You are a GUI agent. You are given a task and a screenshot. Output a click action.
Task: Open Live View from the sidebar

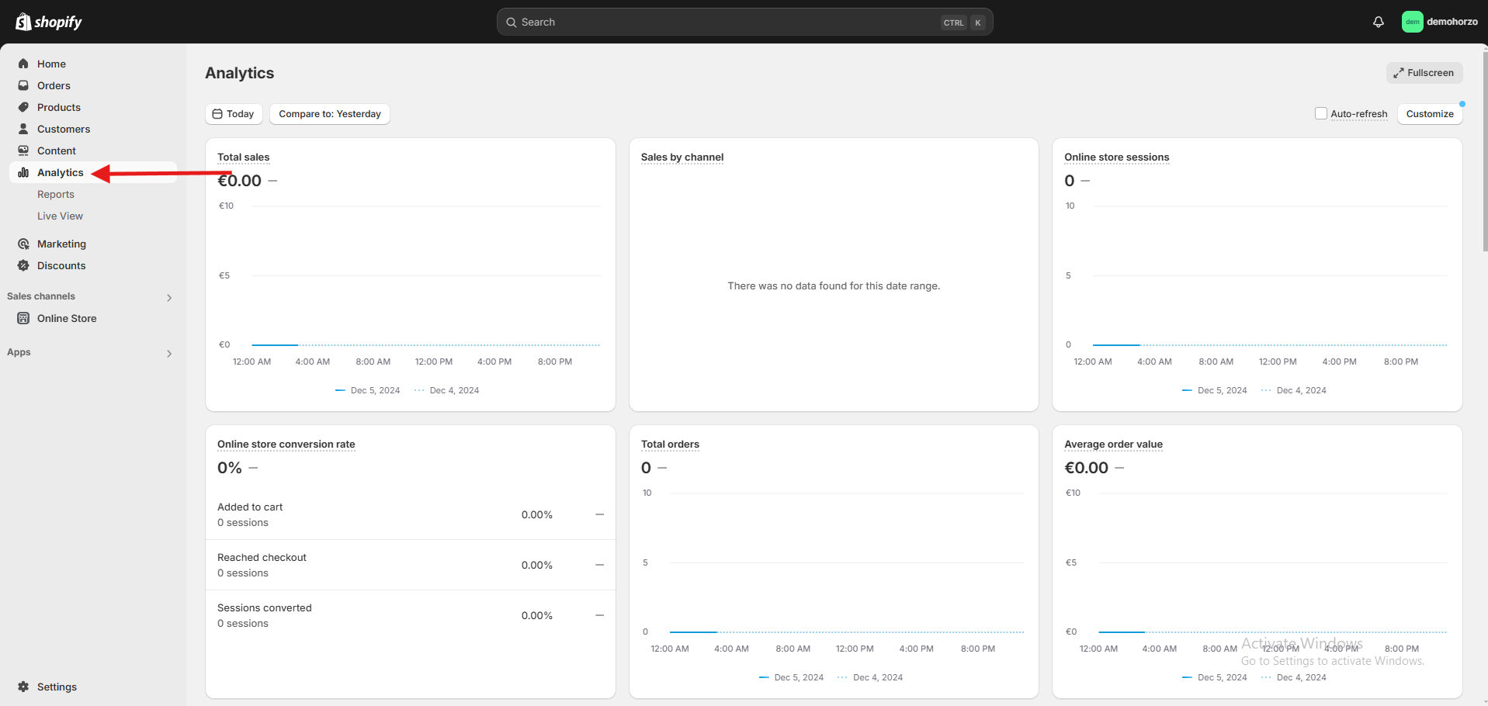pyautogui.click(x=60, y=216)
